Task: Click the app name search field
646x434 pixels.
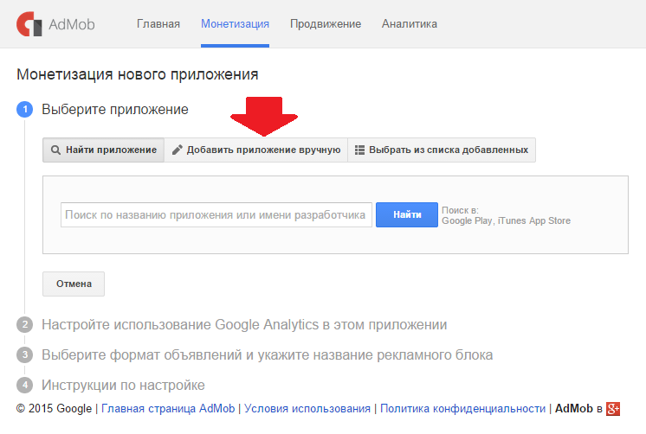Action: [216, 214]
